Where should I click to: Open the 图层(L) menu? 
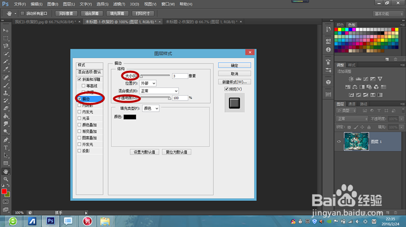tap(69, 4)
